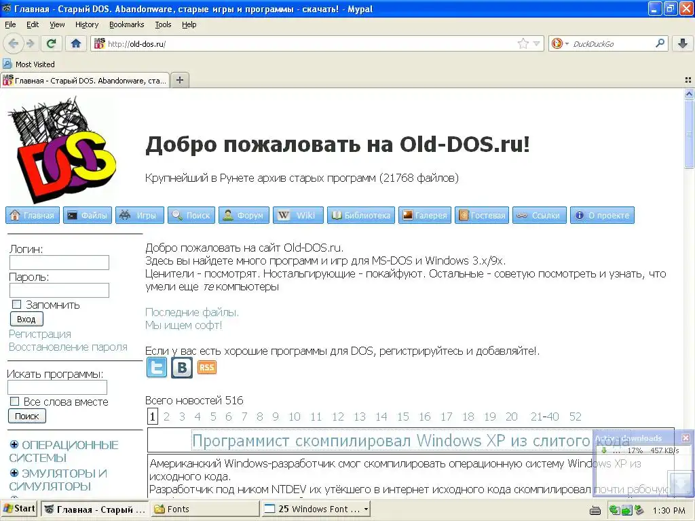
Task: Open a new tab with plus button
Action: pos(179,80)
